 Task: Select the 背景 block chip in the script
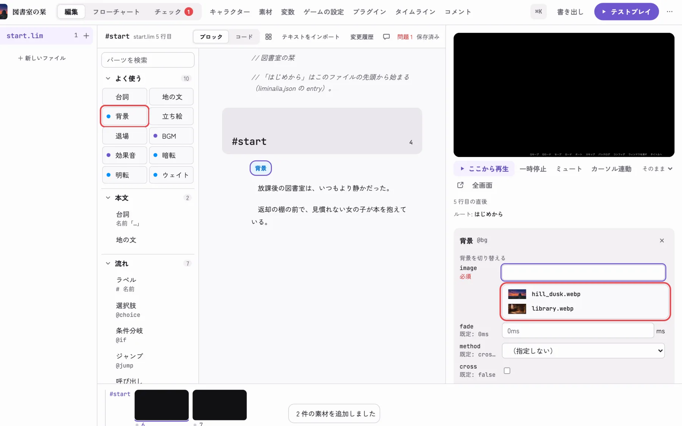[x=261, y=168]
